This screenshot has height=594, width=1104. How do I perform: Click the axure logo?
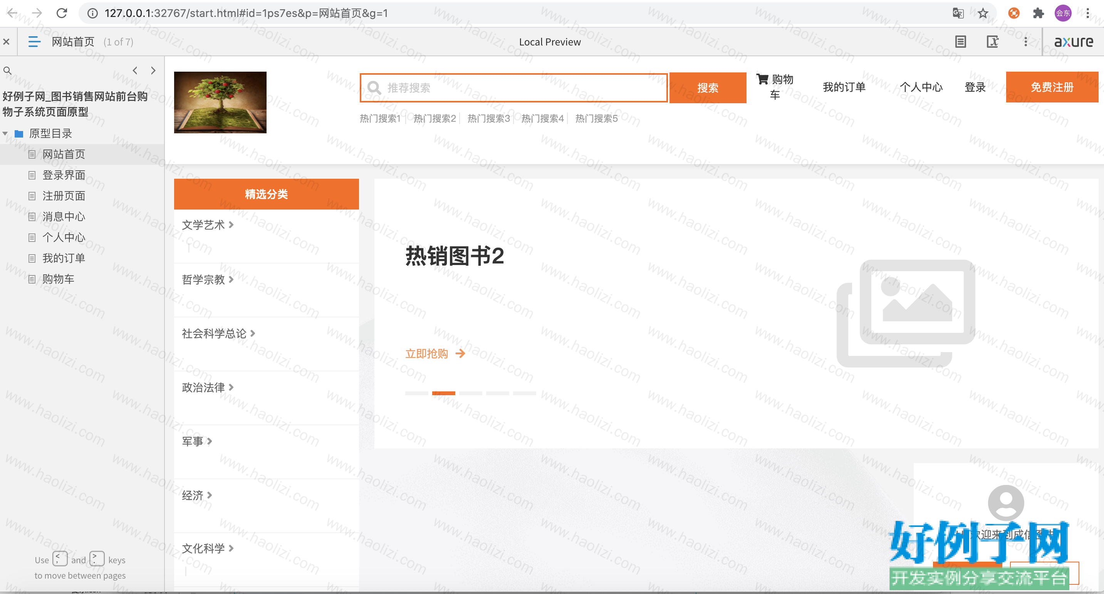(1074, 42)
